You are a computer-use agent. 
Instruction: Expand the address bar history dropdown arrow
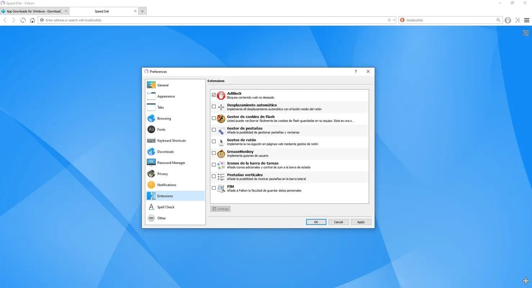pos(394,20)
